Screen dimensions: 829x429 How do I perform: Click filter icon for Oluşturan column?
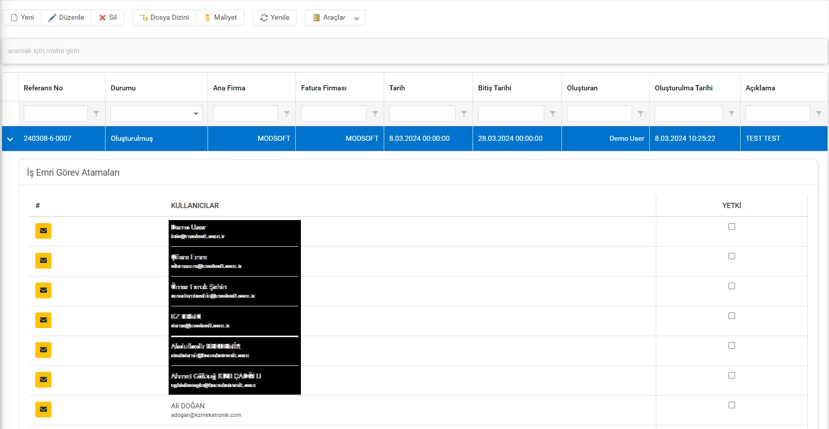coord(641,114)
